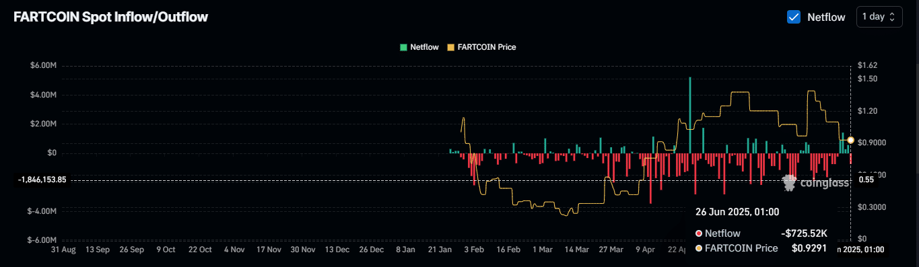919x267 pixels.
Task: Toggle the green Netflow legend entry
Action: 419,47
